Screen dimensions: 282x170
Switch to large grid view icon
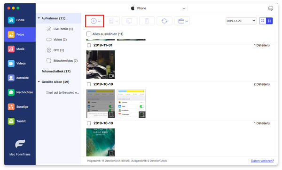pyautogui.click(x=263, y=21)
